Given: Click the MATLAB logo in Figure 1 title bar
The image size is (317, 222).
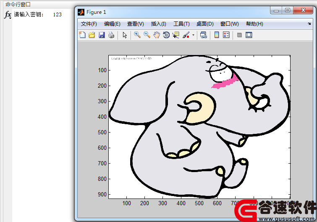Looking at the screenshot, I should coord(81,12).
